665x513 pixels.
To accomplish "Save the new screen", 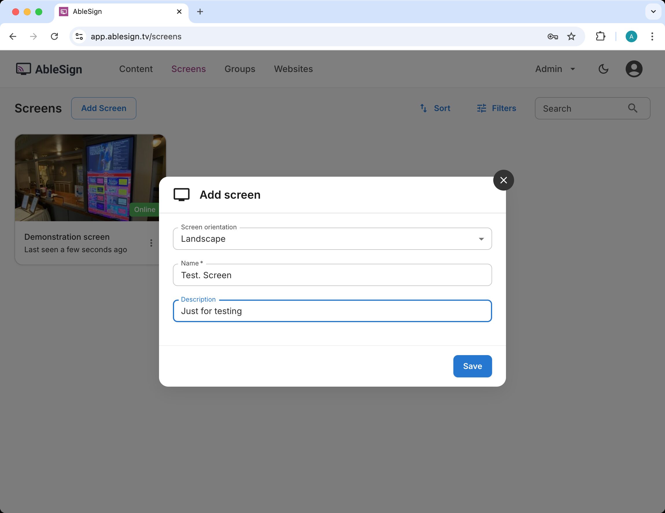I will [472, 366].
